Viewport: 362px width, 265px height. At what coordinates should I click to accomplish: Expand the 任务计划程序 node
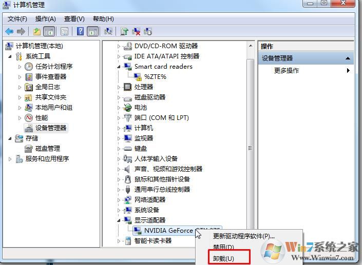(20, 67)
